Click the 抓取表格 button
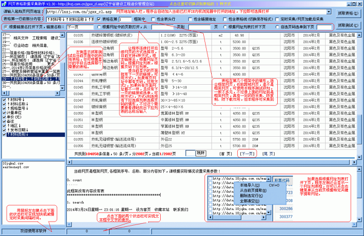Viewport: 364px width, 236px height. [x=348, y=13]
